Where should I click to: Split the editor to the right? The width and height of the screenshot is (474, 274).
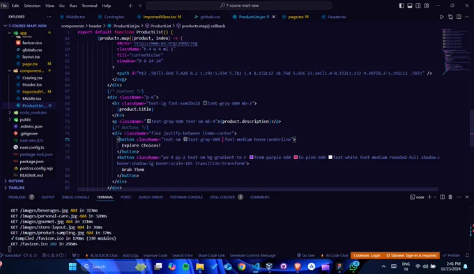[x=459, y=17]
